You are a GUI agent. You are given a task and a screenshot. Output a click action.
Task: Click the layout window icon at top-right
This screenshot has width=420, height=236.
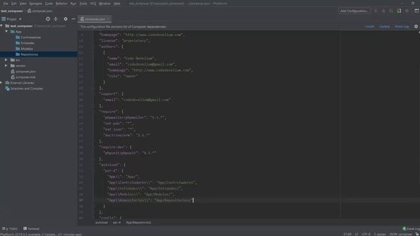[417, 11]
